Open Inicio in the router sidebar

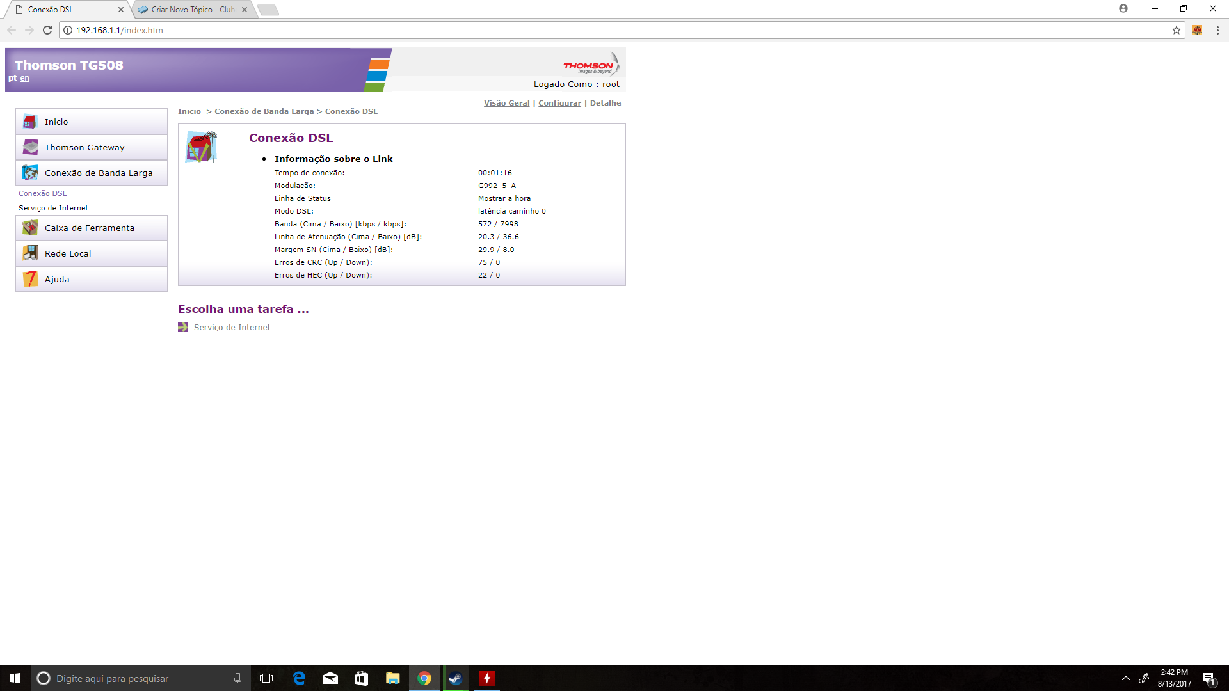pos(92,122)
